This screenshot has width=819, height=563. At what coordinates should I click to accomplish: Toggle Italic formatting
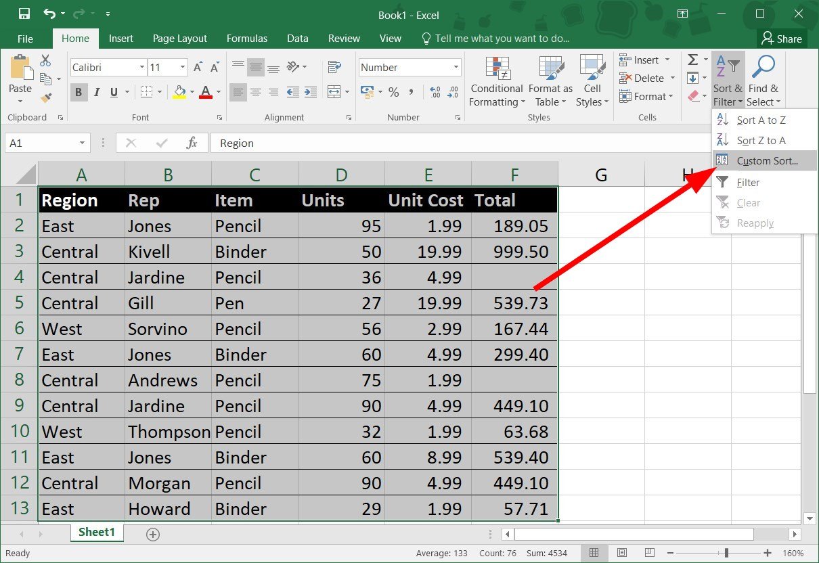[x=96, y=92]
